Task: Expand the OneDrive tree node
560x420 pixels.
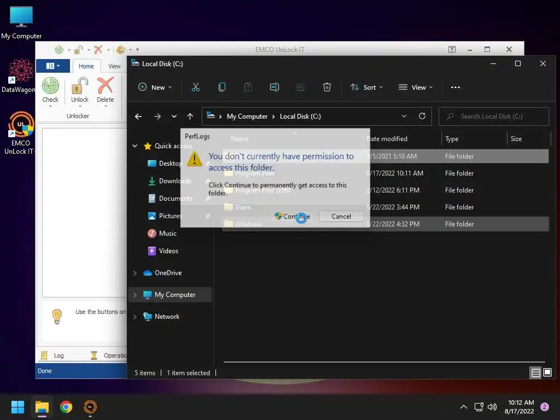Action: [x=135, y=273]
